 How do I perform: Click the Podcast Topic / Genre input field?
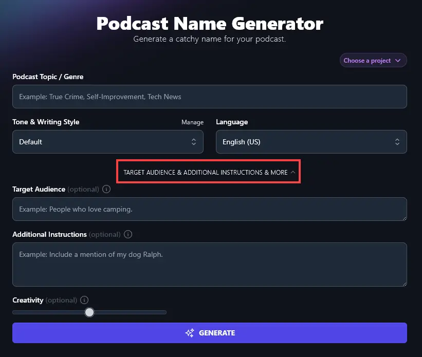coord(209,96)
